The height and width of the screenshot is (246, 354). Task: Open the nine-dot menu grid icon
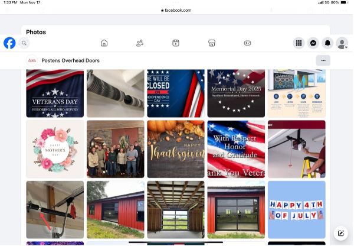299,43
